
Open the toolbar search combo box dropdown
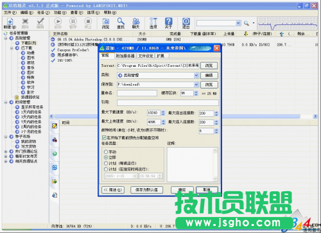point(238,23)
